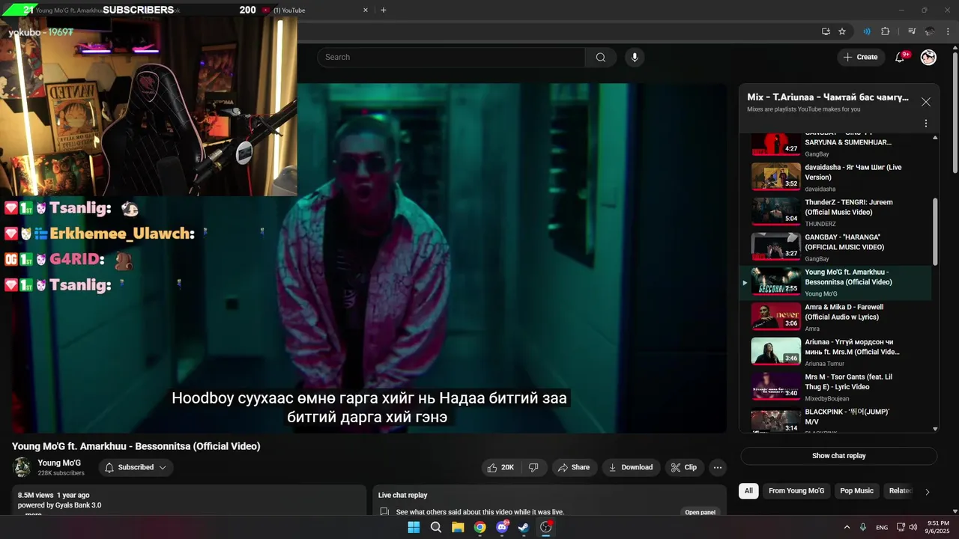Open the YouTube account avatar menu
Screen dimensions: 959x539
click(928, 58)
